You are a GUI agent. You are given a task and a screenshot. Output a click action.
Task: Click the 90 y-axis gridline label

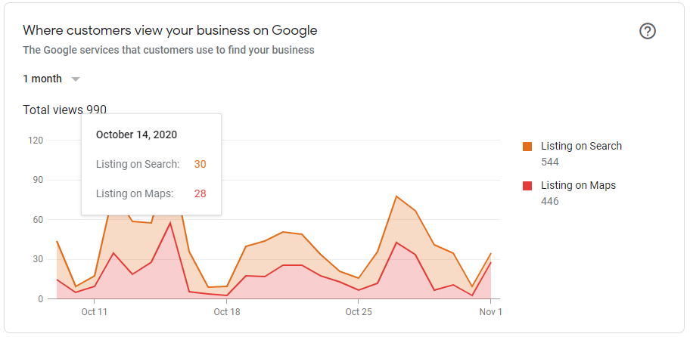37,180
